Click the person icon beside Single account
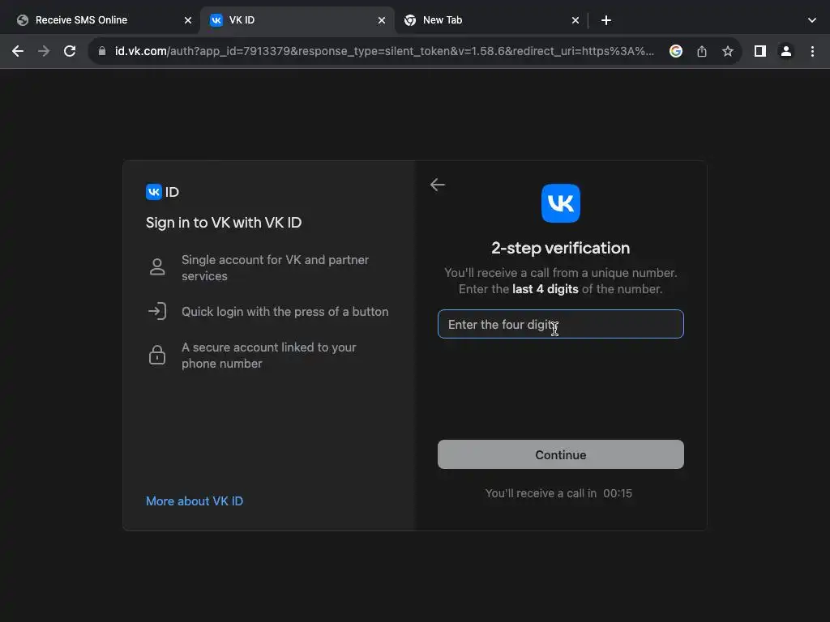This screenshot has height=622, width=830. [x=157, y=267]
